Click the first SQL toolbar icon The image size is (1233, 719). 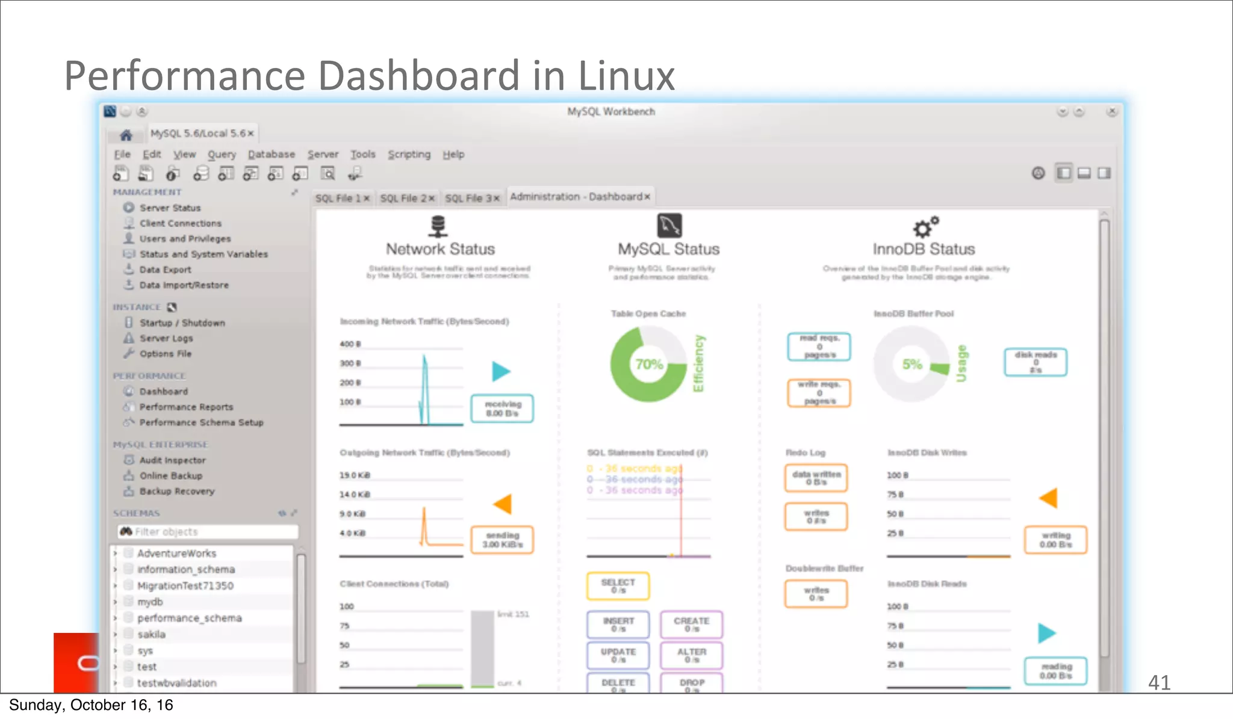tap(120, 174)
